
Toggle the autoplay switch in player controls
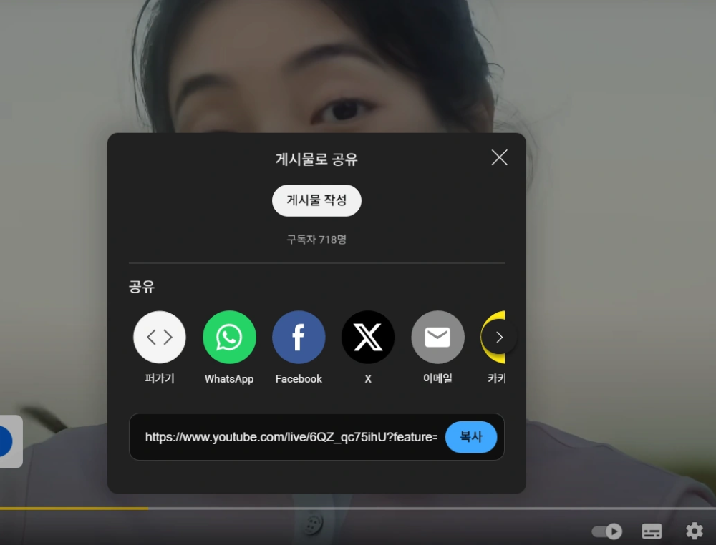pos(606,531)
